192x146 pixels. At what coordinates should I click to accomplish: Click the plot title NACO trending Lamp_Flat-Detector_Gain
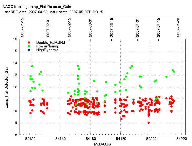tap(37, 7)
